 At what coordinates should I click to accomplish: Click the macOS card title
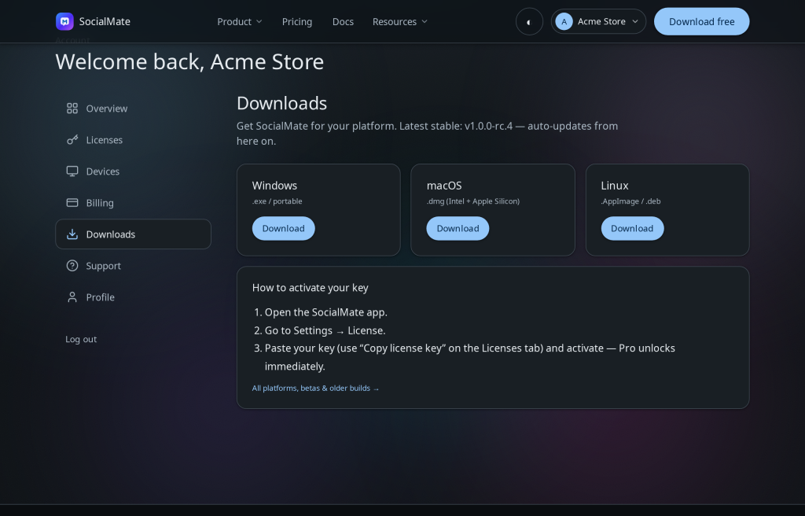444,186
